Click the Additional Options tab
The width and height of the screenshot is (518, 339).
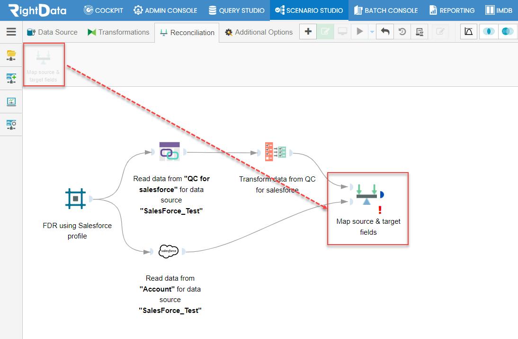click(x=259, y=32)
